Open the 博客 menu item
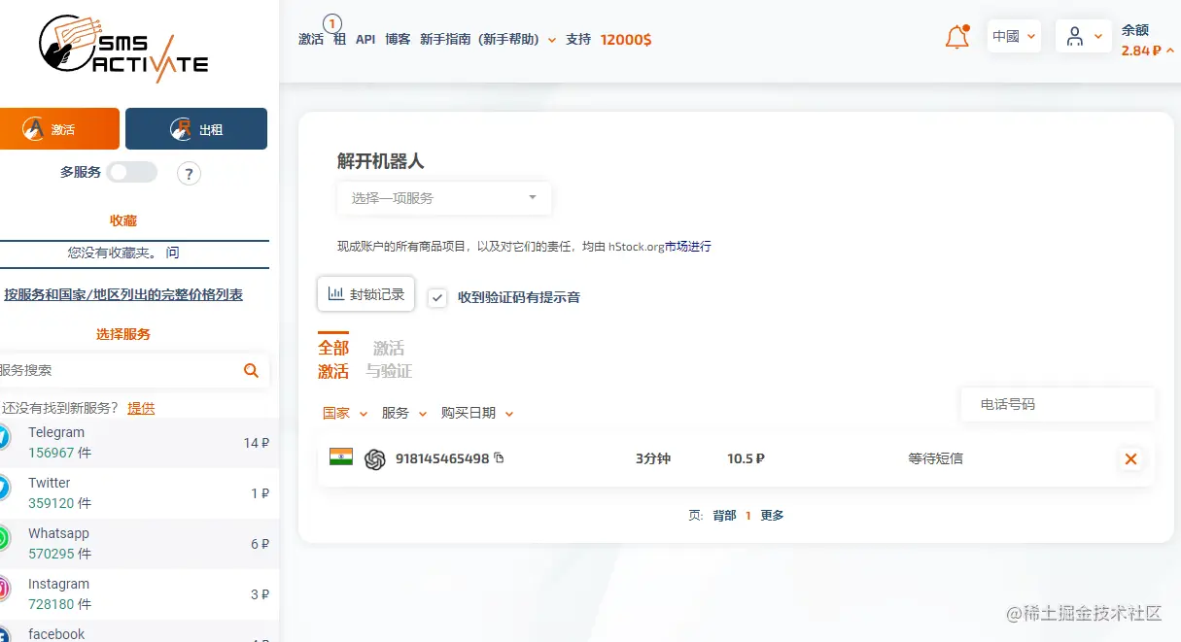Viewport: 1181px width, 642px height. click(398, 40)
